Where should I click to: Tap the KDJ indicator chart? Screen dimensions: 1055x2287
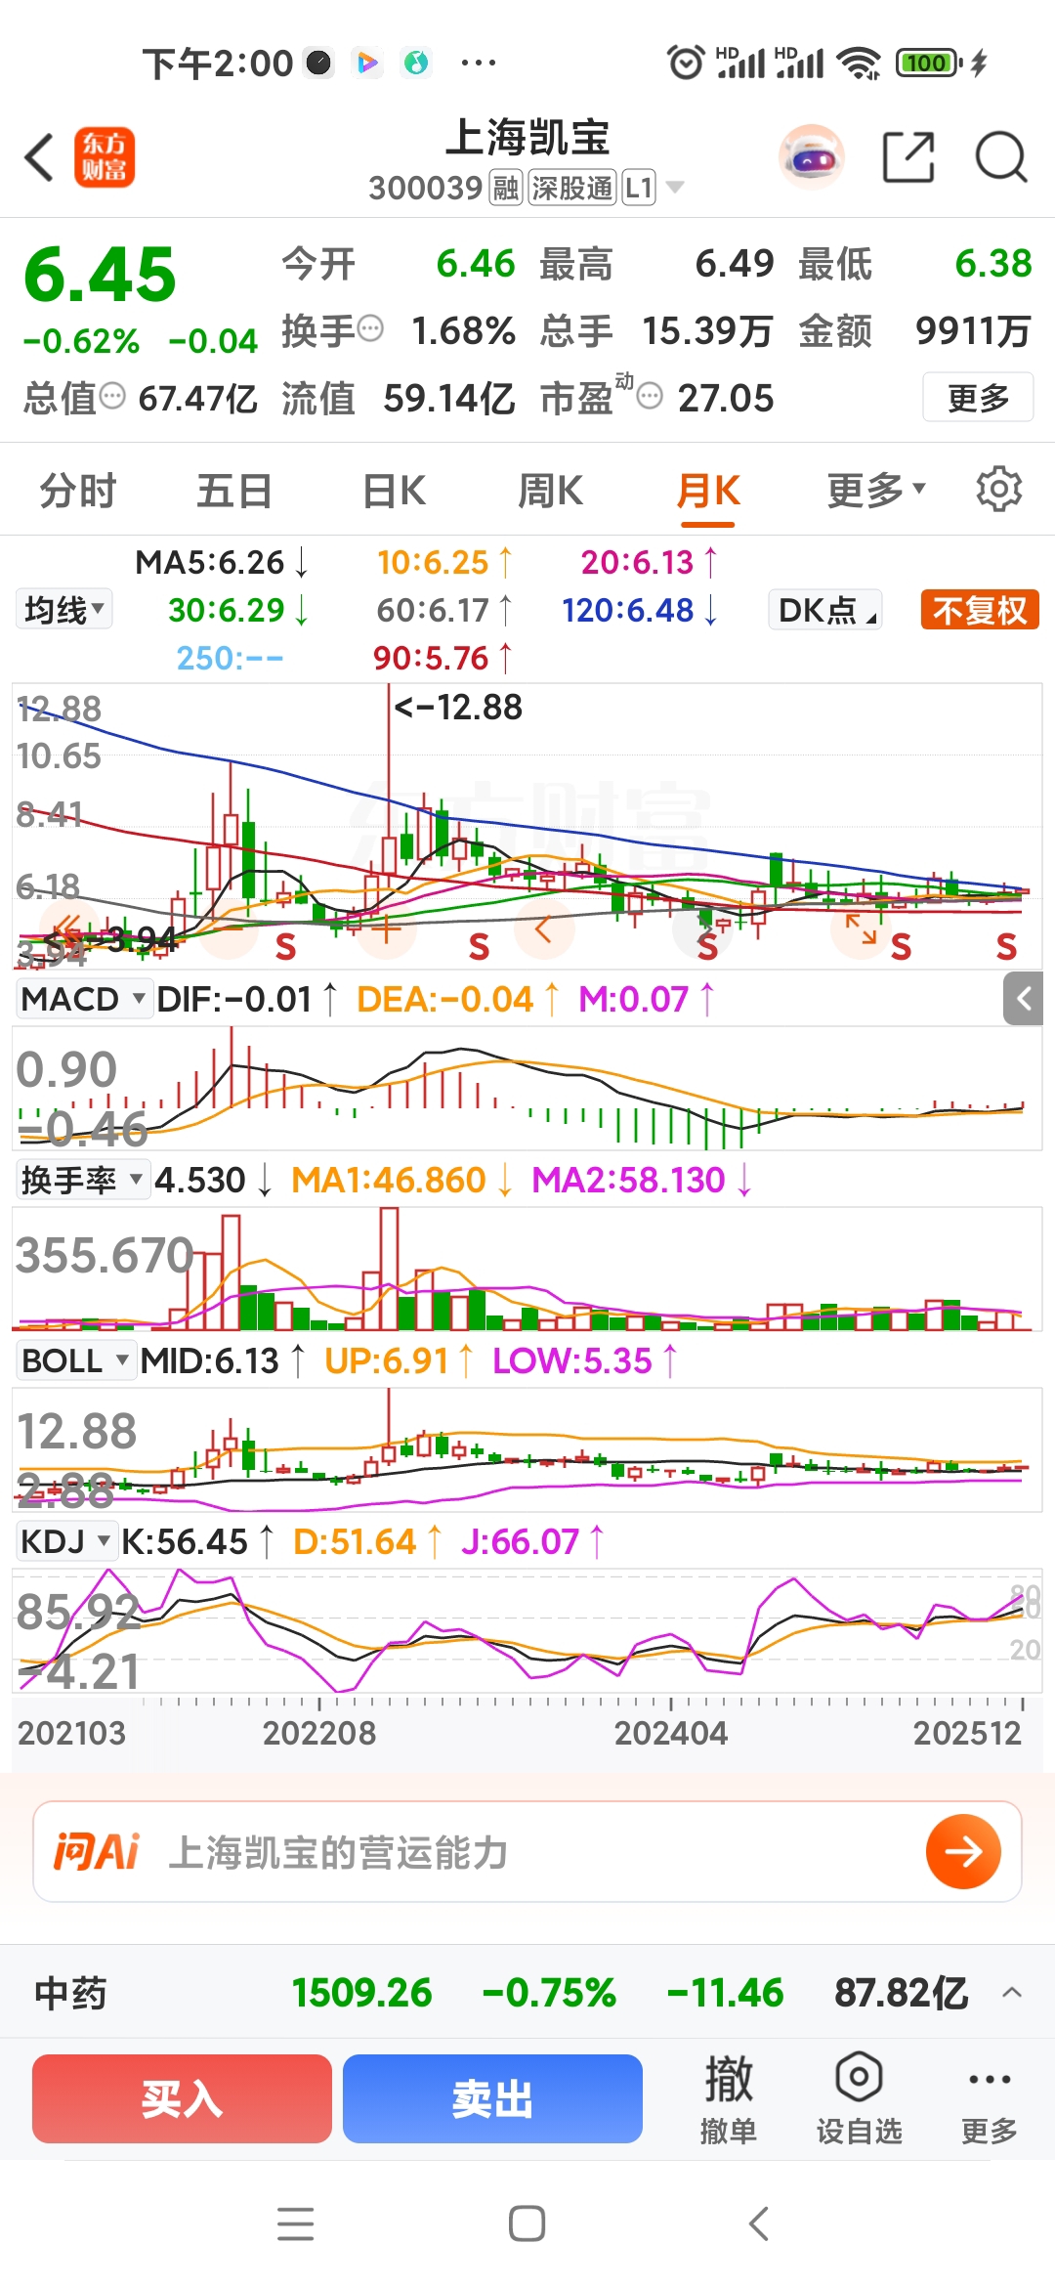(x=527, y=1630)
